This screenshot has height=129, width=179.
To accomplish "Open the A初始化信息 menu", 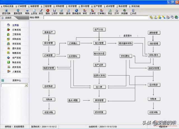I will coord(7,6).
